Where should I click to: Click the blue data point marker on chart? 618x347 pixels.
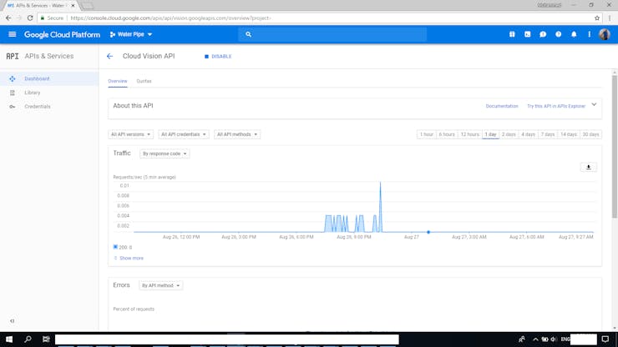[x=428, y=232]
